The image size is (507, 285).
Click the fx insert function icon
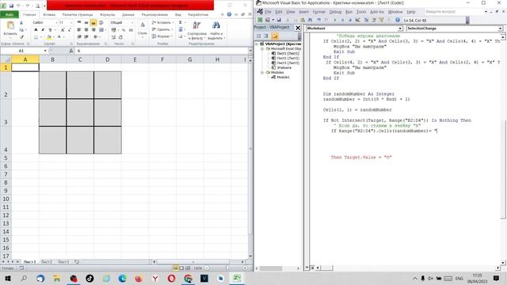click(71, 51)
